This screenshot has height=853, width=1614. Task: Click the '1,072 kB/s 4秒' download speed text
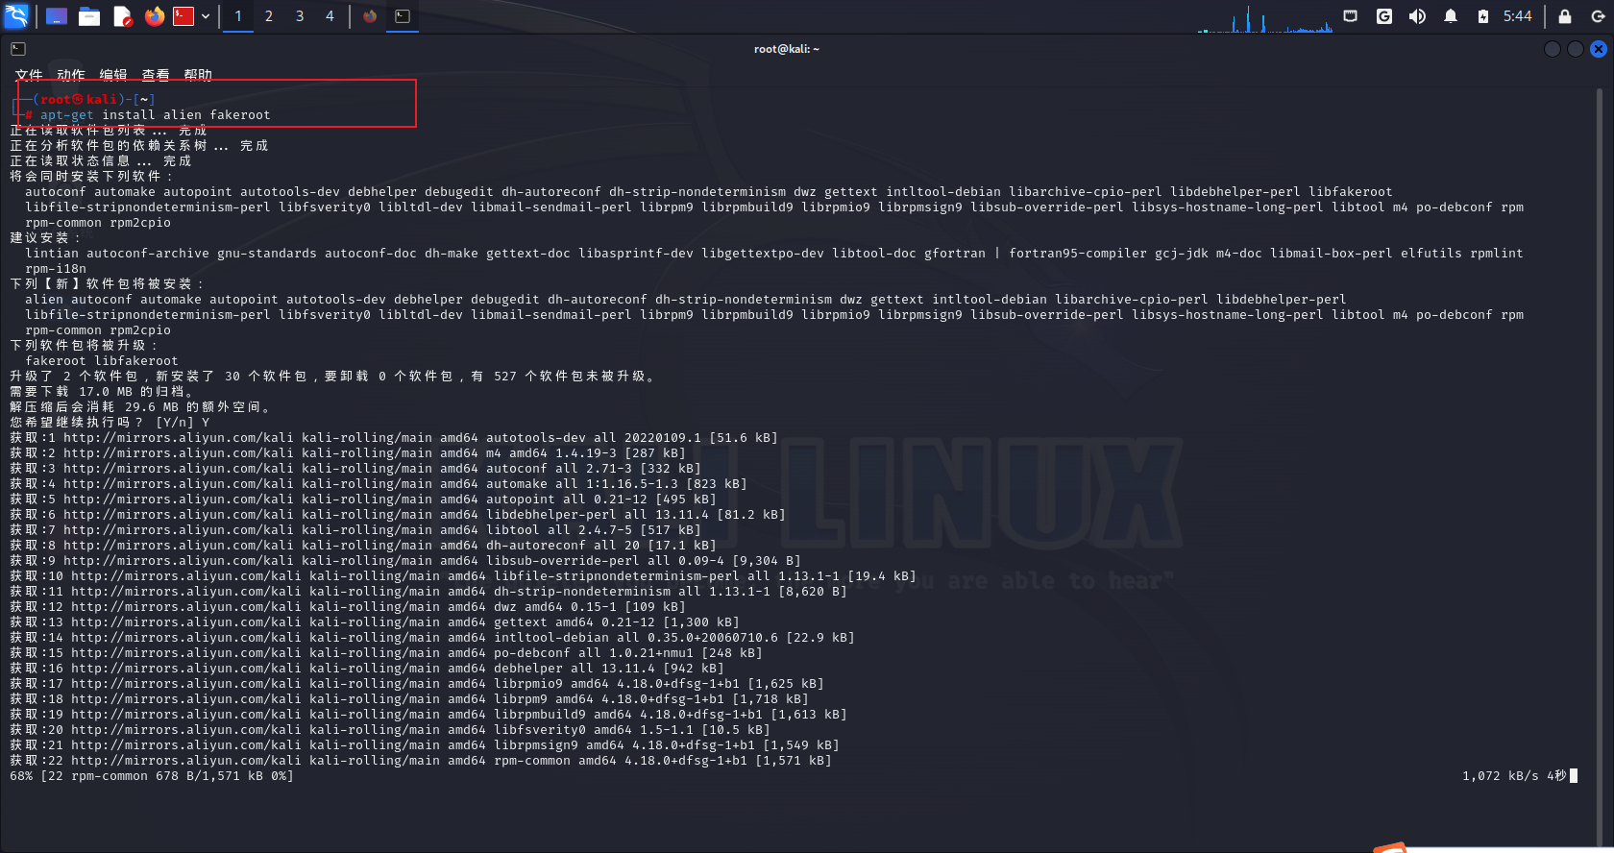(1514, 776)
